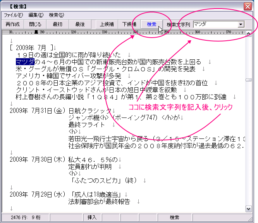Click the black indent marker on ruler

36,32
